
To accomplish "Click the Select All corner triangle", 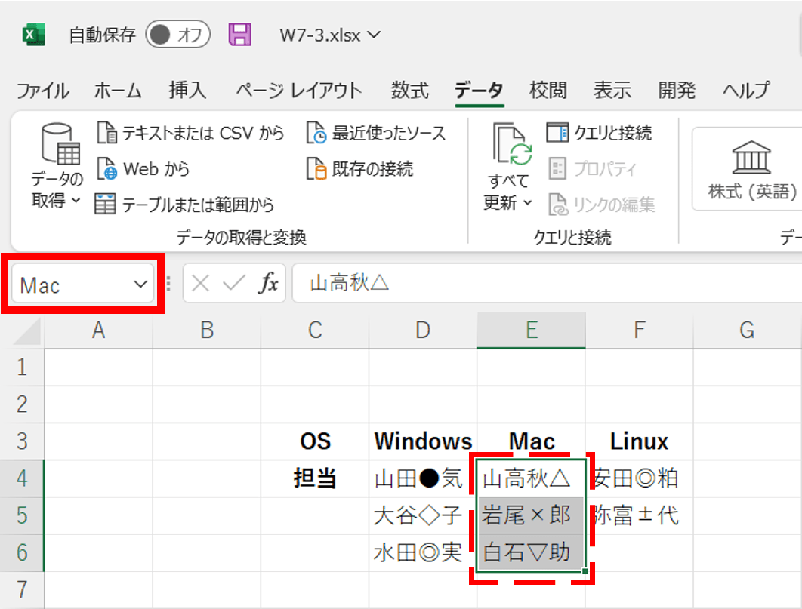I will (x=27, y=331).
